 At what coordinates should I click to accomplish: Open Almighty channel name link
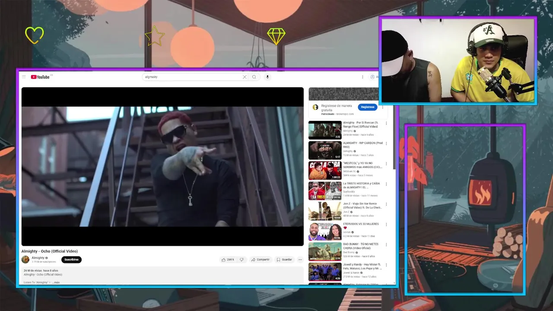tap(38, 258)
